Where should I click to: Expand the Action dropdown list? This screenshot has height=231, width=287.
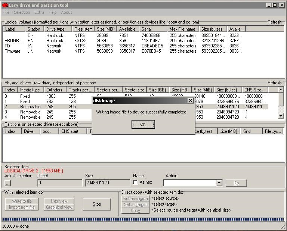[219, 183]
